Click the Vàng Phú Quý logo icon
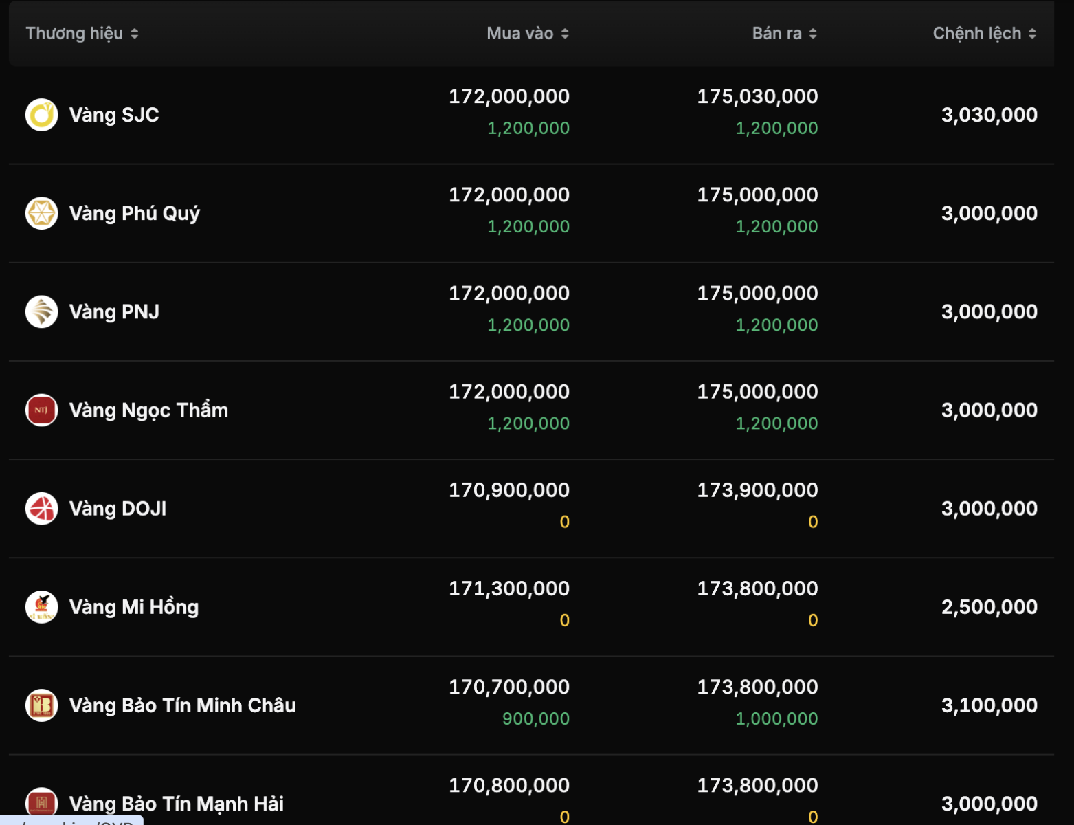Viewport: 1074px width, 825px height. tap(41, 213)
